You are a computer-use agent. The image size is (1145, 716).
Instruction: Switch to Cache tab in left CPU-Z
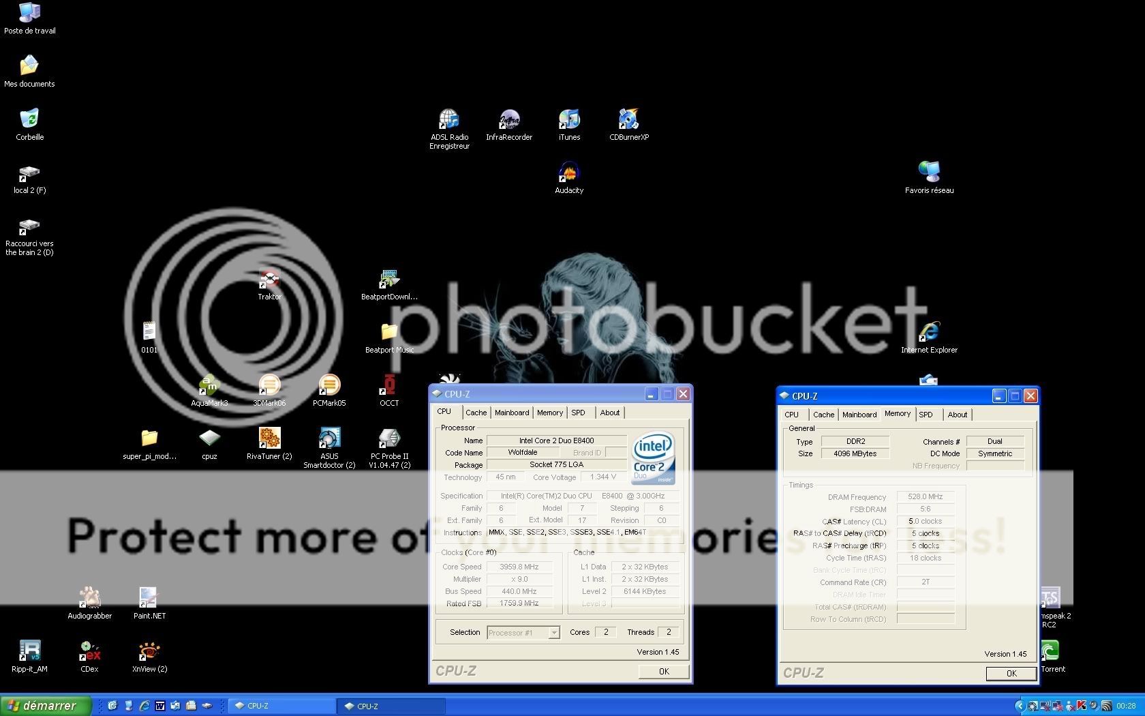click(x=476, y=413)
